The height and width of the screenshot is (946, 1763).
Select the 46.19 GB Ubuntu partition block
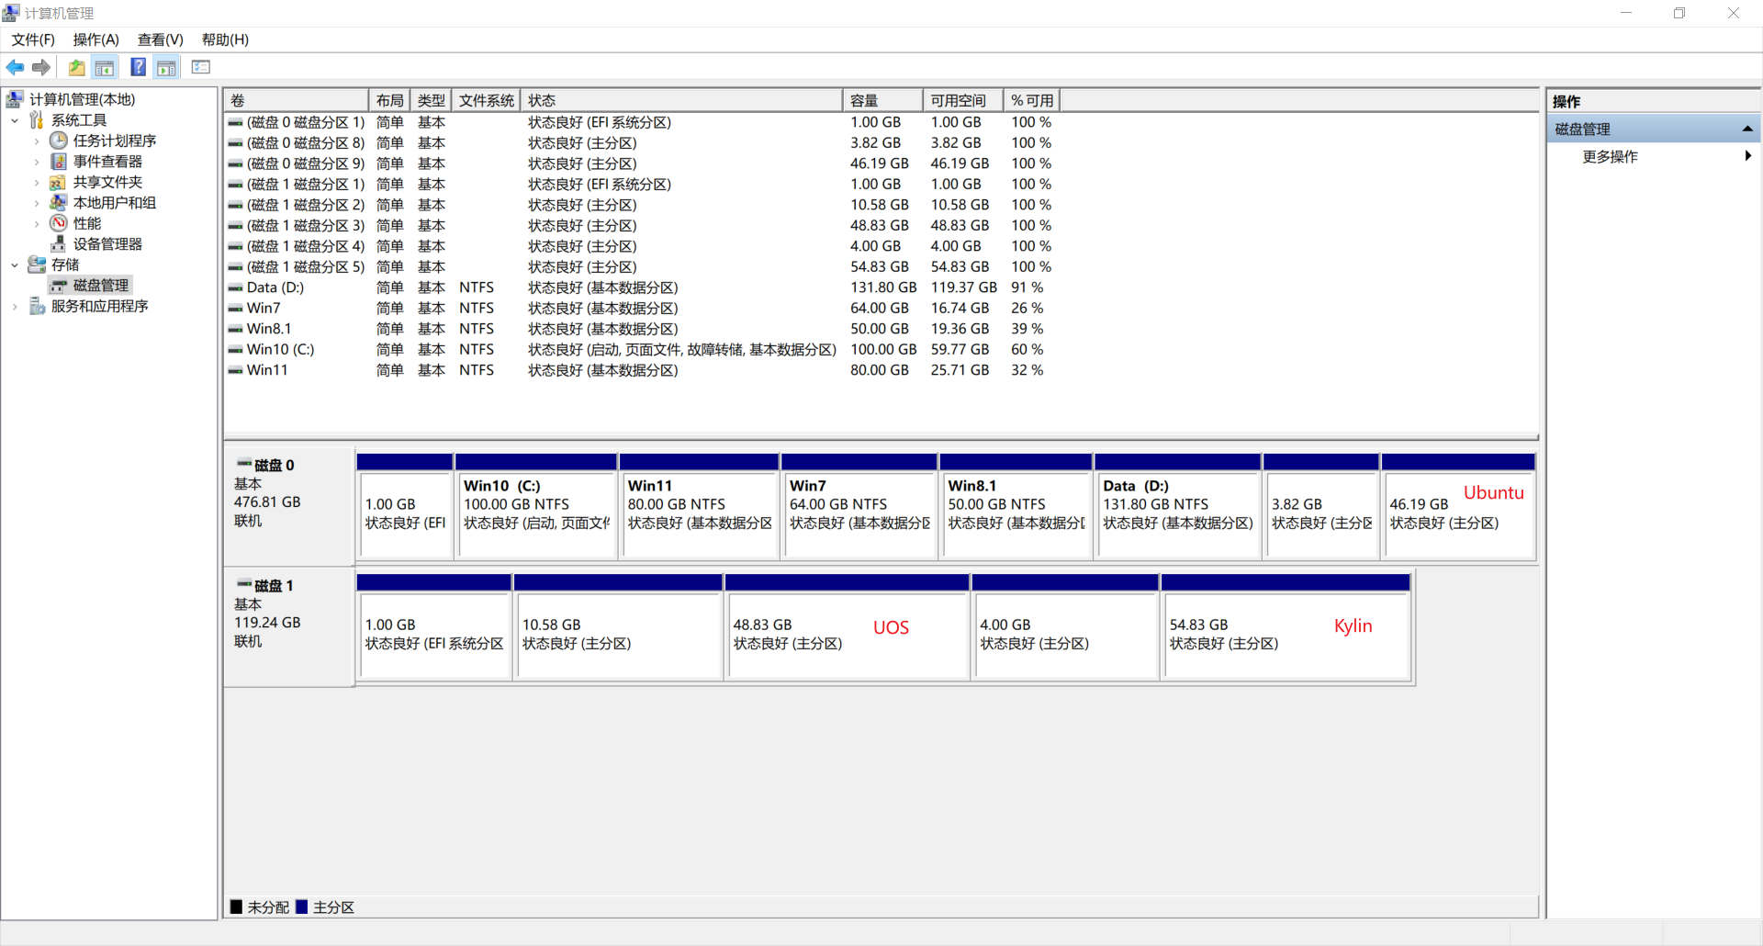1458,506
